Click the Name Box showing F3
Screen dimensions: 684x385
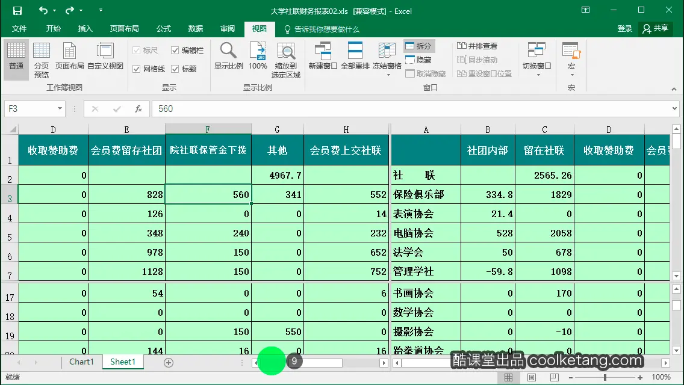(x=30, y=108)
